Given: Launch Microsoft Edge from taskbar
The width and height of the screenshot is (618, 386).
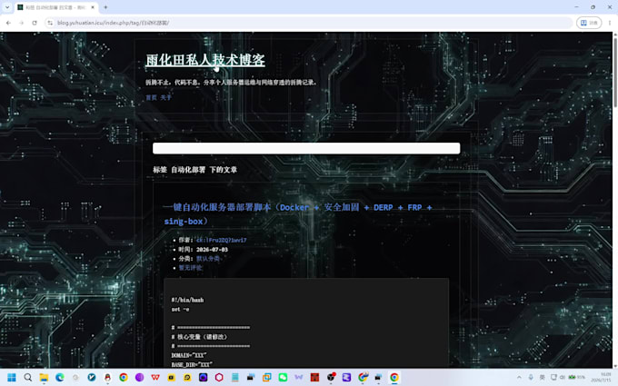Looking at the screenshot, I should pyautogui.click(x=59, y=377).
